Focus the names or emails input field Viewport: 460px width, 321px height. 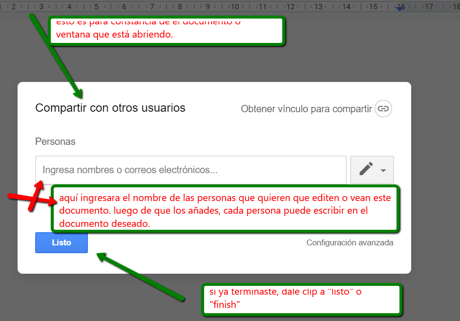pyautogui.click(x=190, y=170)
